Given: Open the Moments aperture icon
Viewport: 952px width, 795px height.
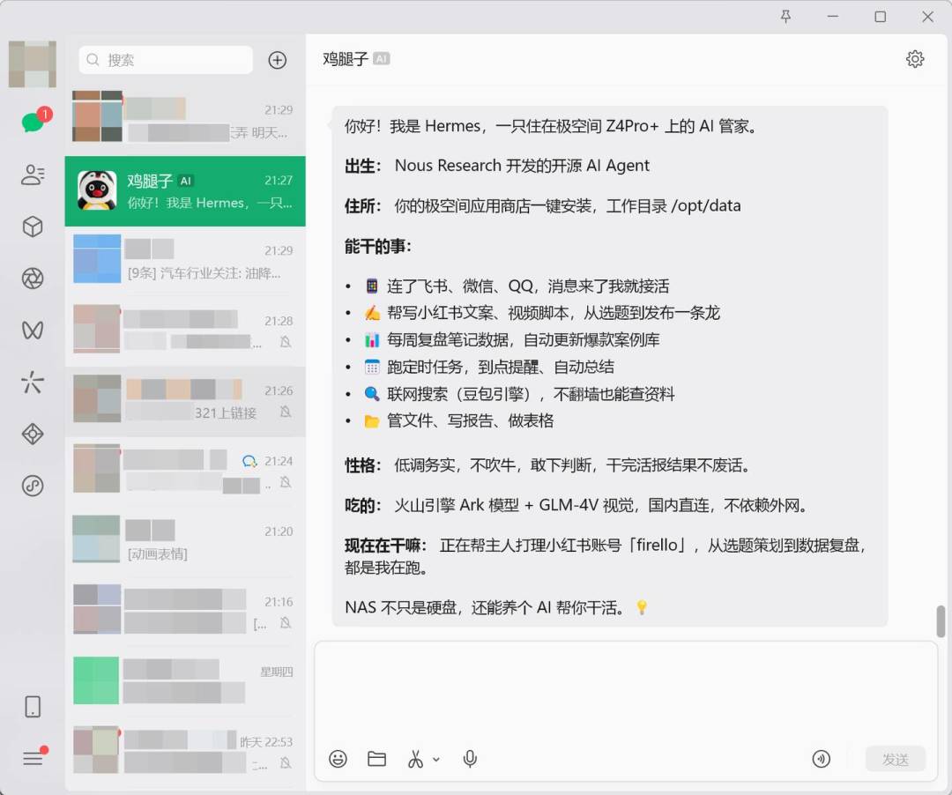Looking at the screenshot, I should point(33,279).
